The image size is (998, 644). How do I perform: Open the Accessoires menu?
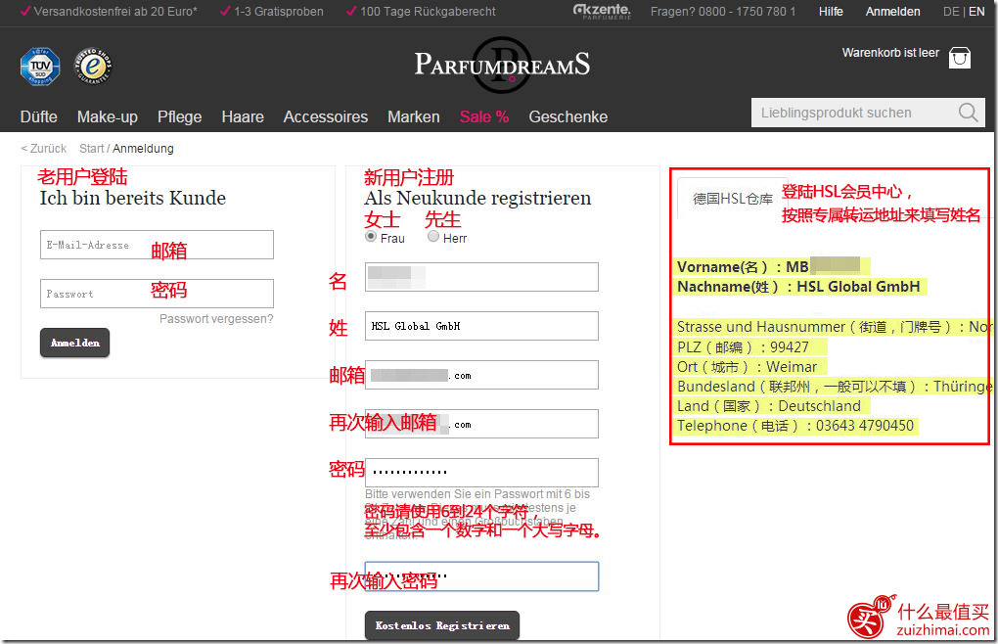[x=325, y=117]
